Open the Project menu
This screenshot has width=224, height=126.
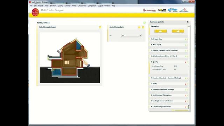coord(41,6)
